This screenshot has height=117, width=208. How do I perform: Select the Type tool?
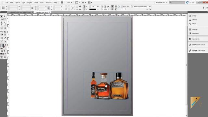[2, 23]
